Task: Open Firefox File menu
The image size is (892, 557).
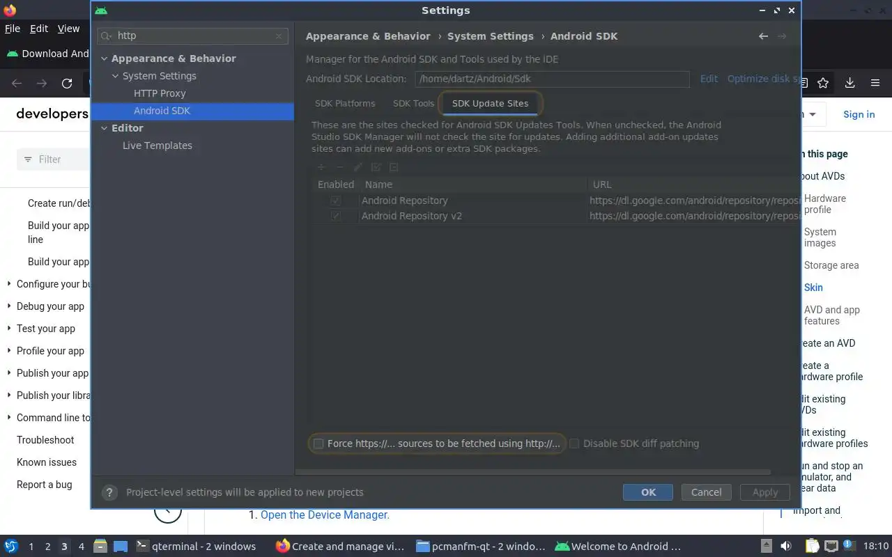Action: pyautogui.click(x=13, y=29)
